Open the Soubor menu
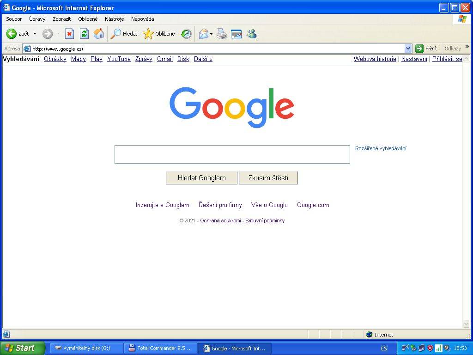 [14, 19]
